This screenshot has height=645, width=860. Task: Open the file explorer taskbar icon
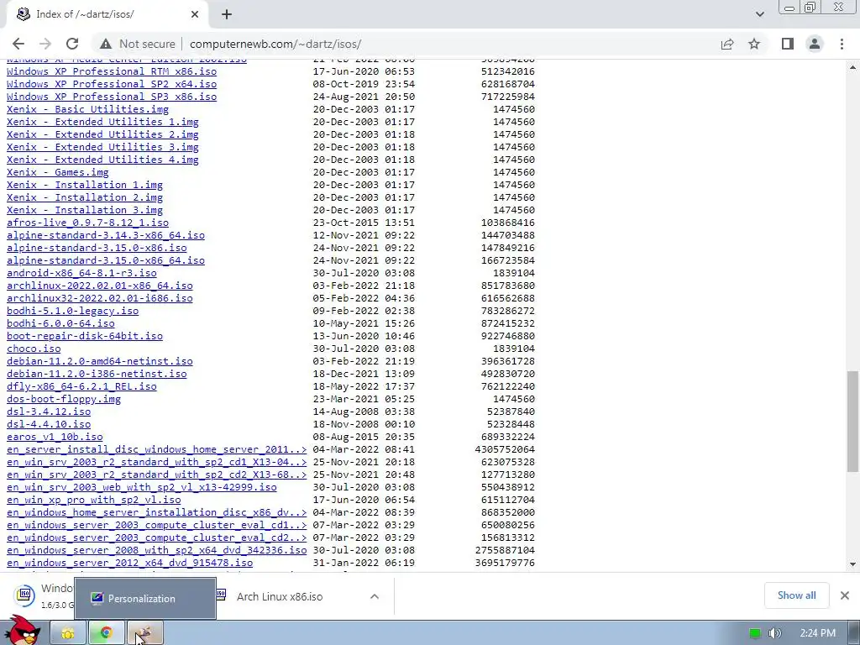(x=68, y=633)
